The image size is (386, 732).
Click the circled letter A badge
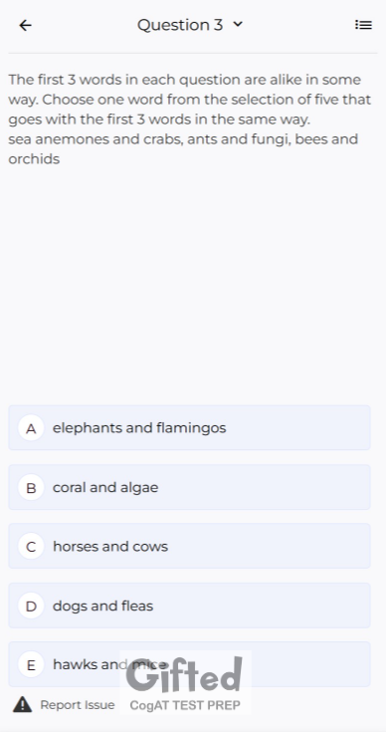(x=31, y=428)
